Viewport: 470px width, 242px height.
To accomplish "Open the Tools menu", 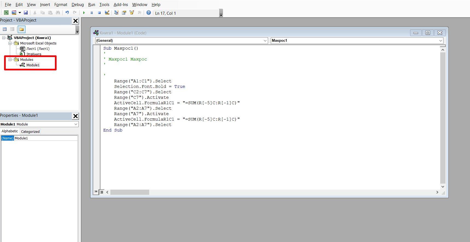I will pyautogui.click(x=104, y=5).
